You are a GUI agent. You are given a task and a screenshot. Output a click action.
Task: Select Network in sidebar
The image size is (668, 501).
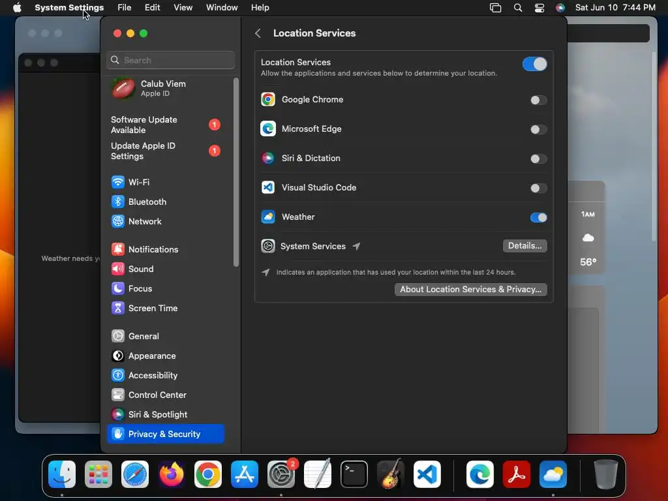[165, 222]
